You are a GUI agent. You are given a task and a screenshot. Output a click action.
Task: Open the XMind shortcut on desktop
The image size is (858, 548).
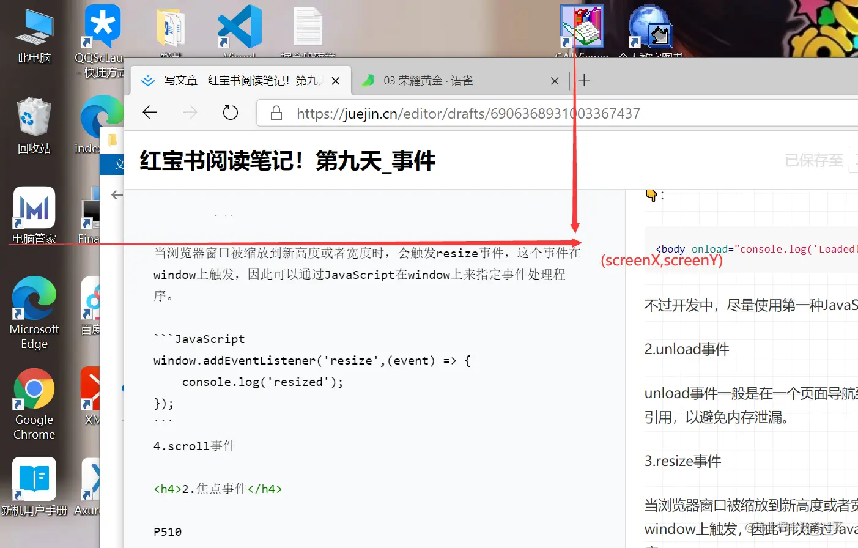(91, 396)
